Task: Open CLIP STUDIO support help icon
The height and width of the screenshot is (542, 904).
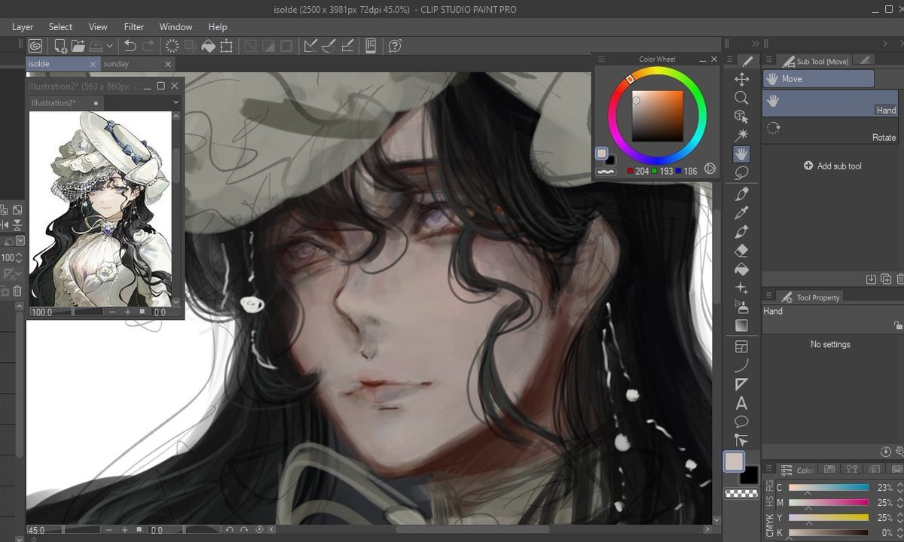Action: (395, 46)
